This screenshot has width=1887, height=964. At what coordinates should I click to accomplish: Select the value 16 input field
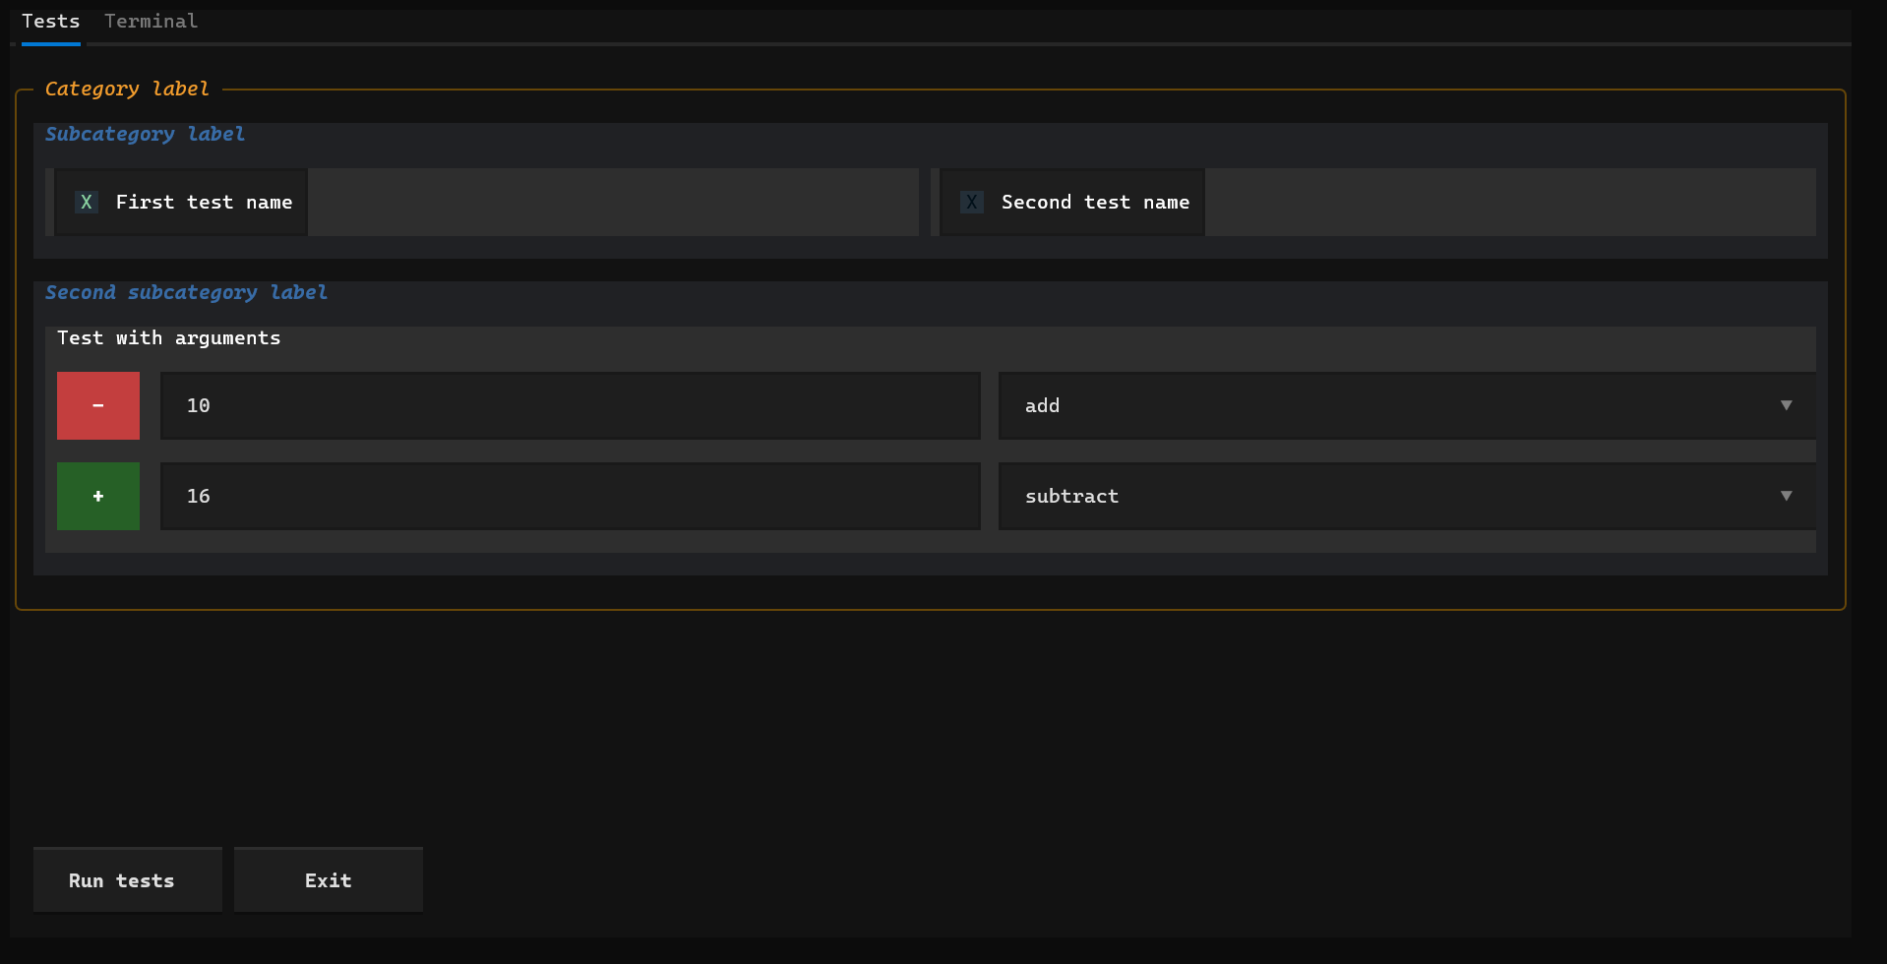pos(571,496)
